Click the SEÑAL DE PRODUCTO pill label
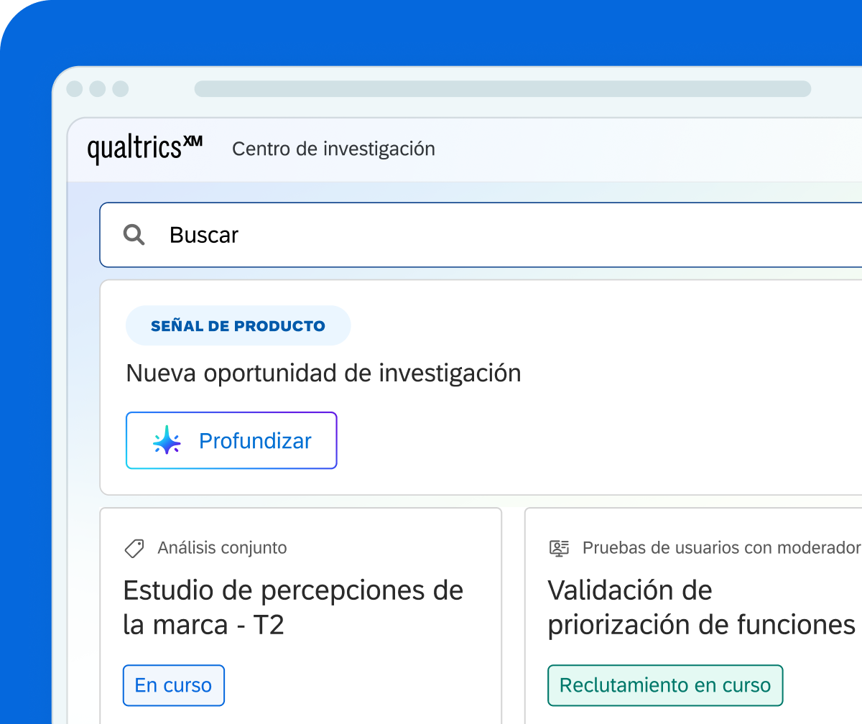Screen dimensions: 862x724 click(238, 326)
